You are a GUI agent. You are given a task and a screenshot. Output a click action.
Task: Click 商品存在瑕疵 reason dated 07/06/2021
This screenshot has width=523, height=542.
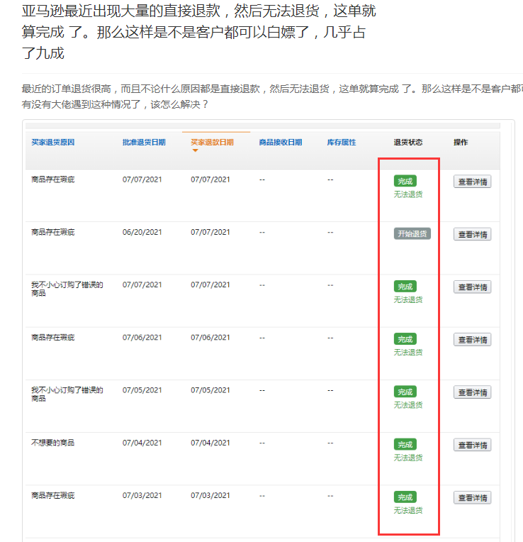[53, 338]
